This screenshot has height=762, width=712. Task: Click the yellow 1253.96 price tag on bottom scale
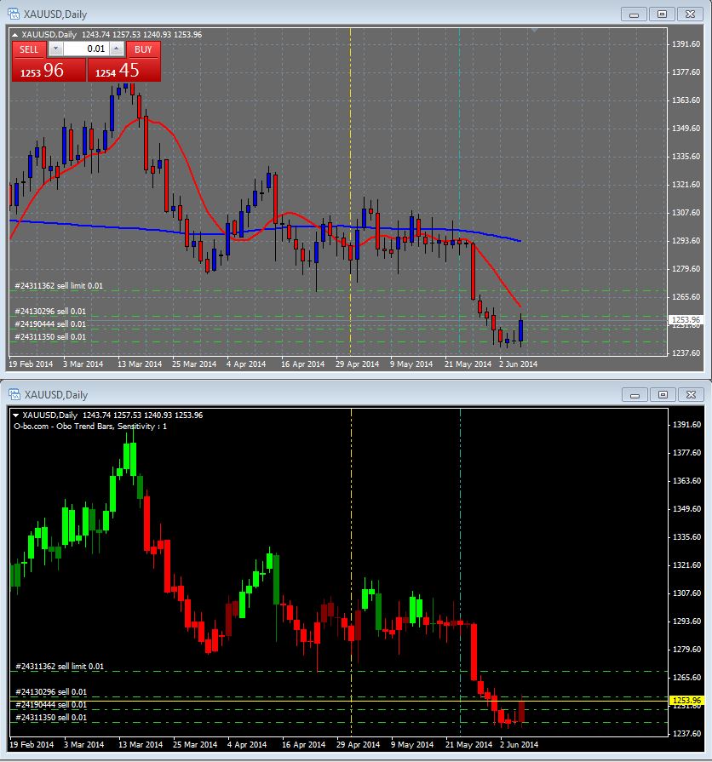pos(686,701)
